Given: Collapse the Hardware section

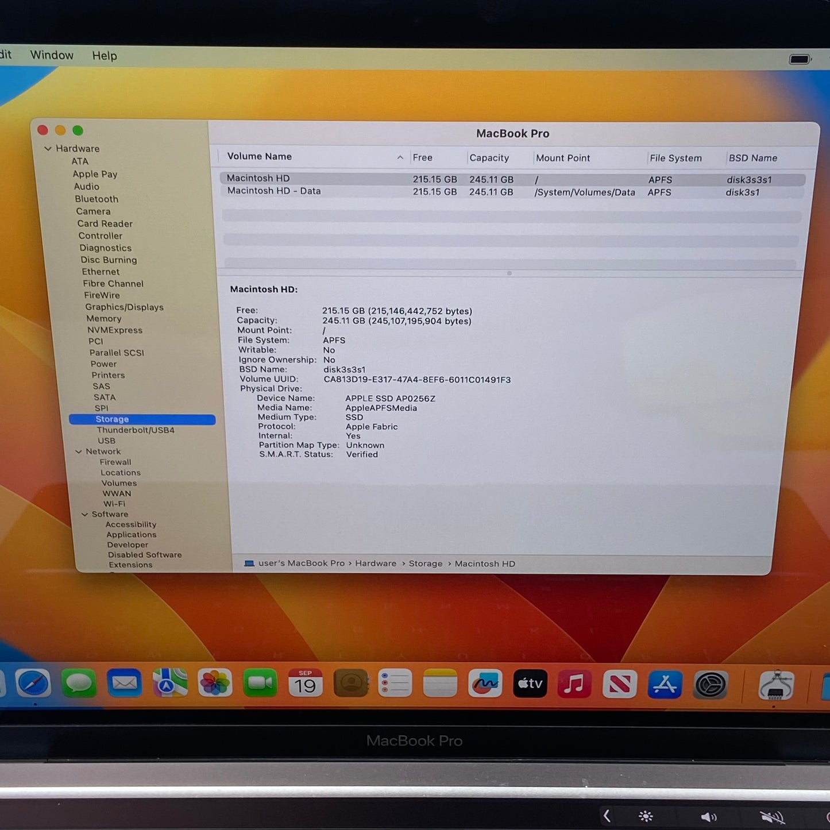Looking at the screenshot, I should point(48,149).
